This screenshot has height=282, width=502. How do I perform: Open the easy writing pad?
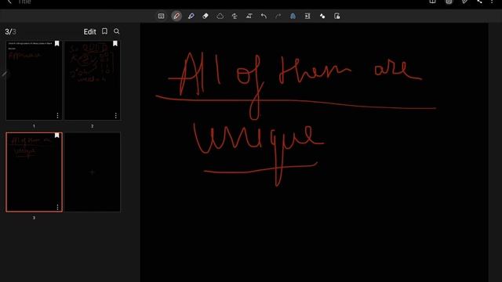tap(307, 16)
